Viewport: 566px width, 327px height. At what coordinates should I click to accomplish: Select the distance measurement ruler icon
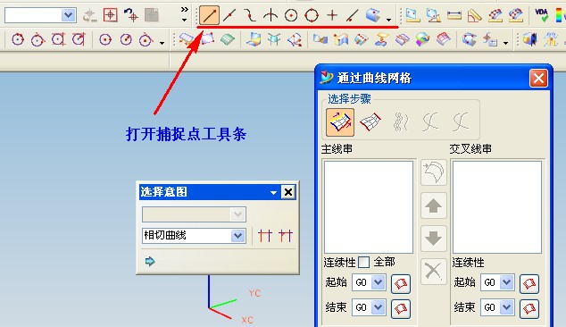coord(454,15)
